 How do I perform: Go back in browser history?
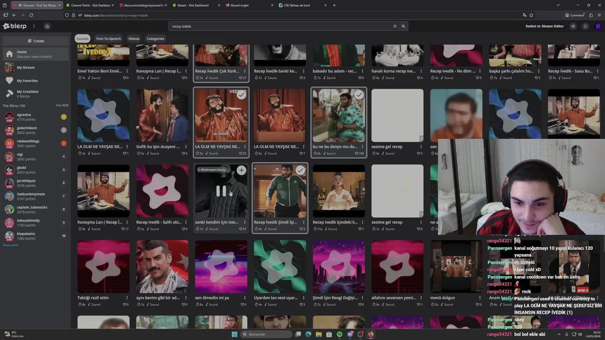point(14,15)
